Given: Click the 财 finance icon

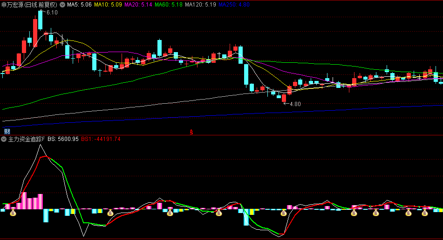Looking at the screenshot, I should pyautogui.click(x=7, y=132).
